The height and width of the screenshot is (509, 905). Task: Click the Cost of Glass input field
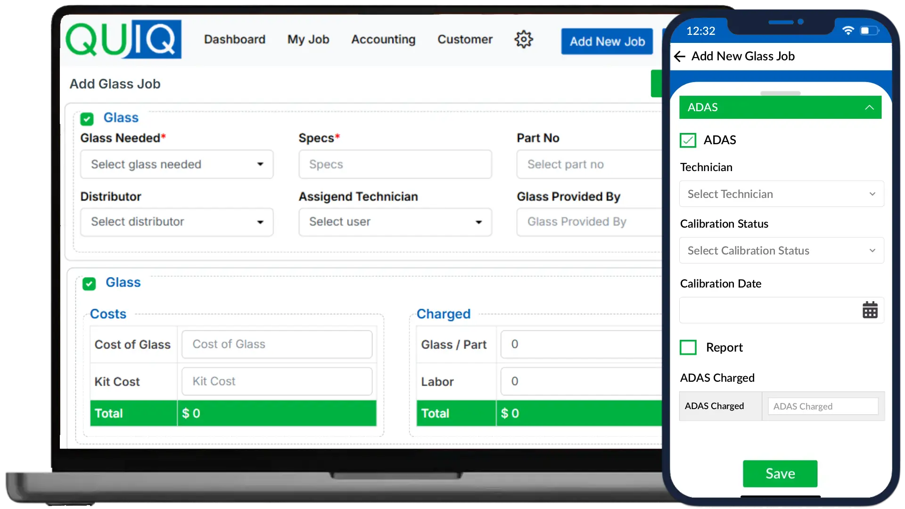[x=277, y=345]
